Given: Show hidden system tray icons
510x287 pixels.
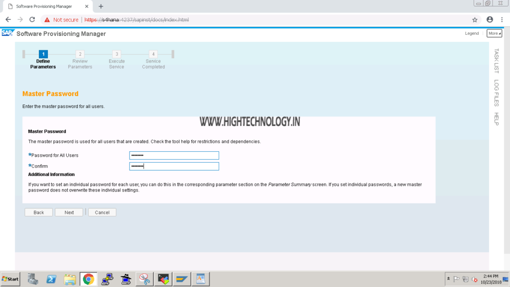Looking at the screenshot, I should [448, 279].
